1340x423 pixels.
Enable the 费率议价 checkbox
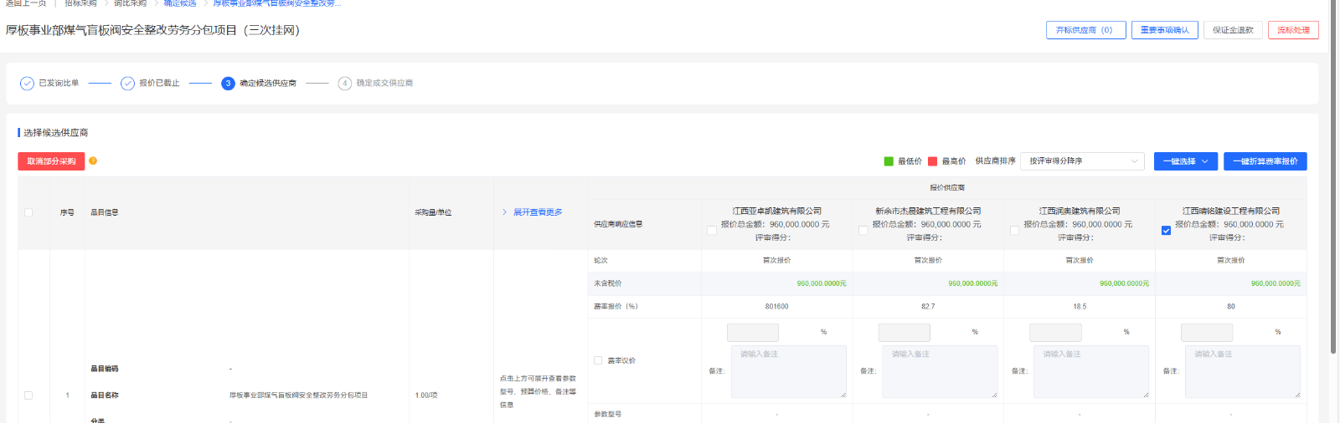click(x=598, y=360)
